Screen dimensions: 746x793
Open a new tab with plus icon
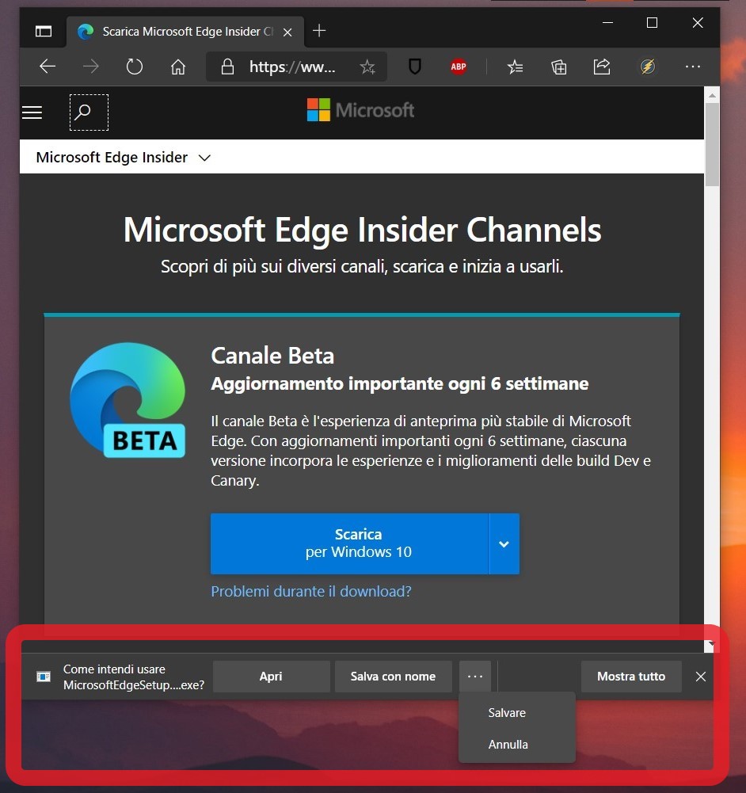319,31
